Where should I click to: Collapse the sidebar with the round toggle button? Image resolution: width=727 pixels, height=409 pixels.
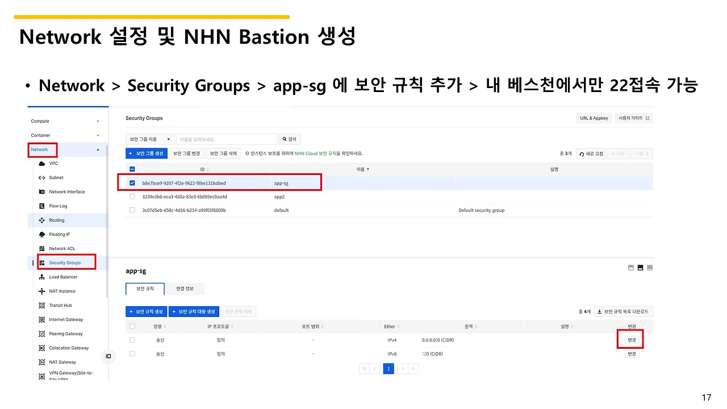[108, 357]
